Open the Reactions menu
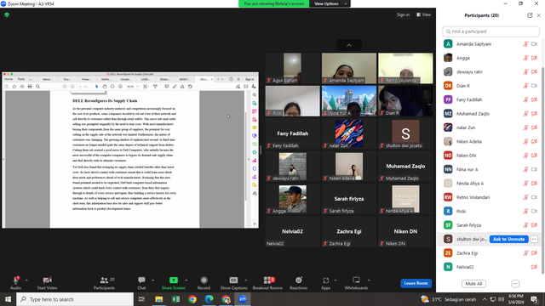The image size is (545, 306). 298,283
